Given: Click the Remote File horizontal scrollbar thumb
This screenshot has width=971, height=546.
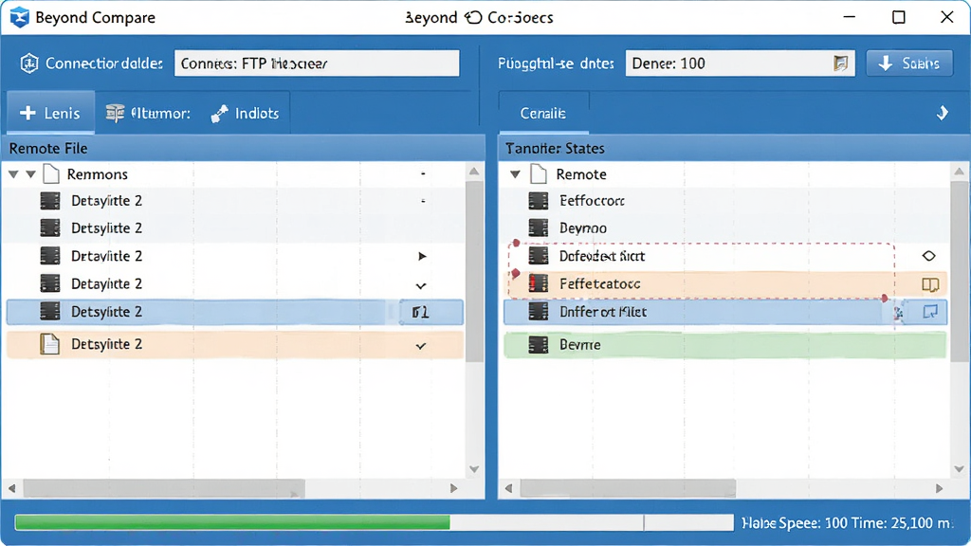Looking at the screenshot, I should point(164,488).
